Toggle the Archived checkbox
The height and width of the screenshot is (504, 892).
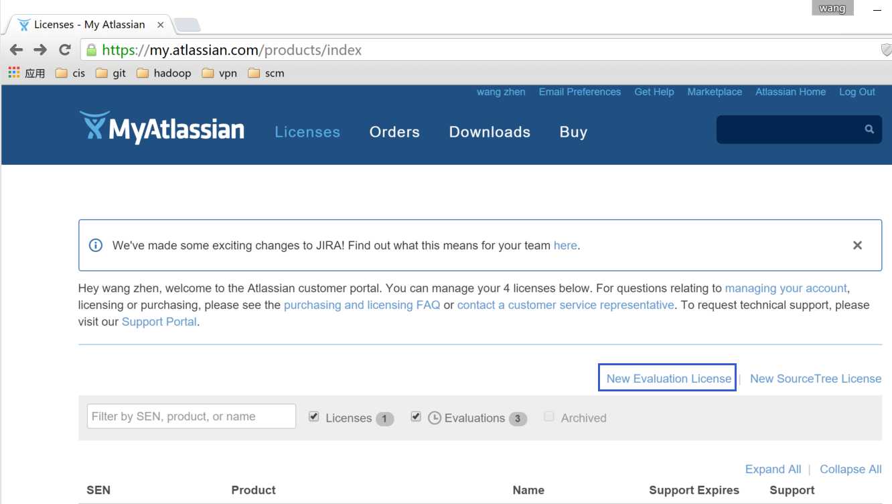click(549, 417)
